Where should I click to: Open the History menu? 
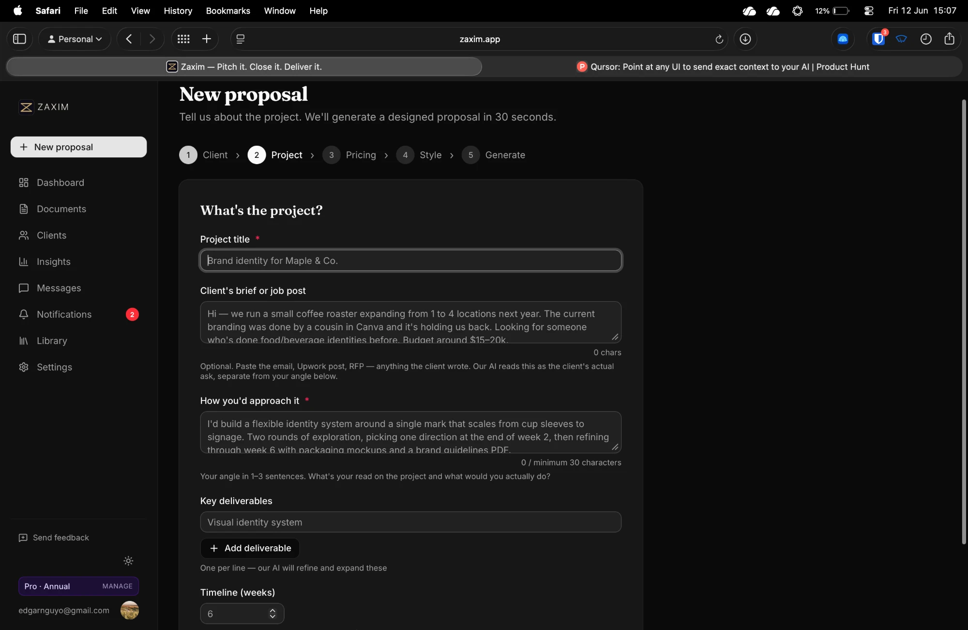pyautogui.click(x=178, y=11)
